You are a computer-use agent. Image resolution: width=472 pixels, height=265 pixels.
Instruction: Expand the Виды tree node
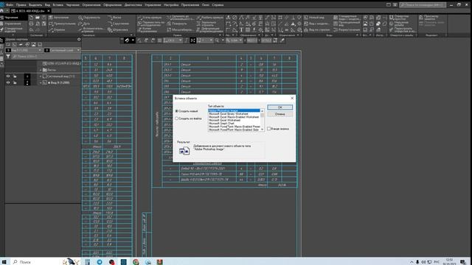click(x=41, y=70)
